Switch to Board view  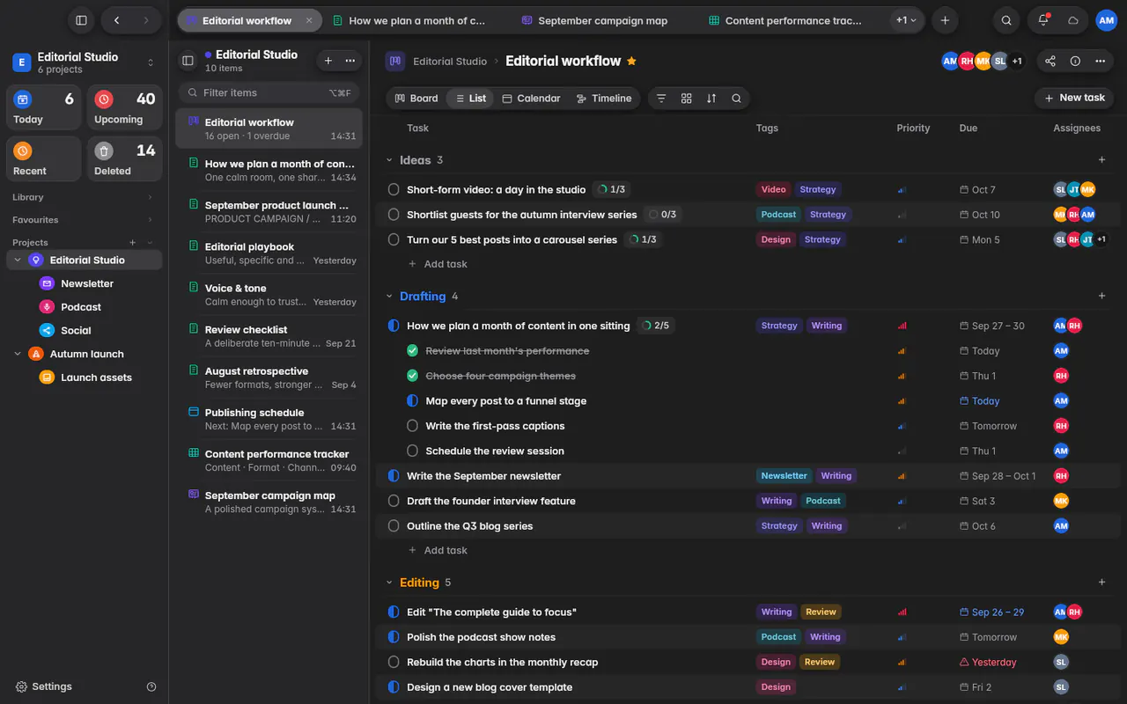[416, 99]
